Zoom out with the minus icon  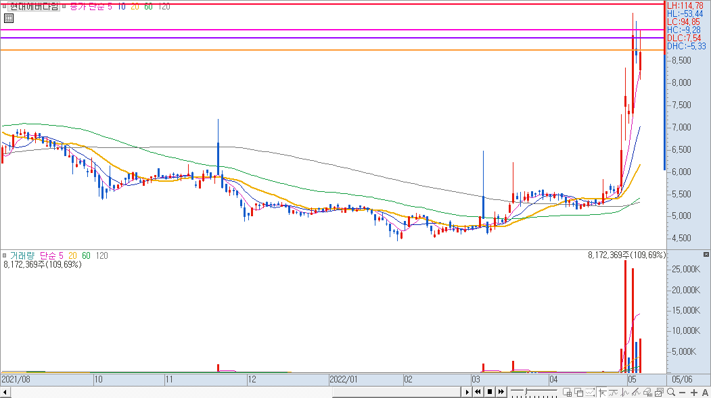pyautogui.click(x=682, y=393)
